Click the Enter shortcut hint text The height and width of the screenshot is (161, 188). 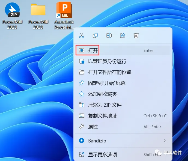click(148, 50)
